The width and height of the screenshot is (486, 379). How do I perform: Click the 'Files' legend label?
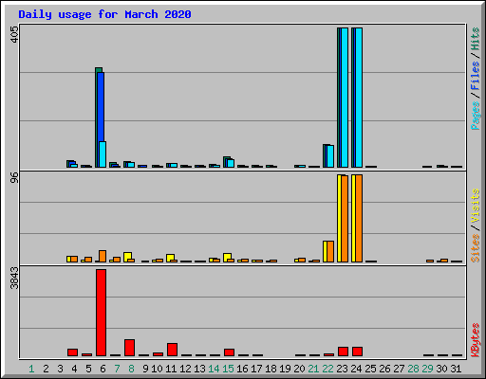pos(475,75)
